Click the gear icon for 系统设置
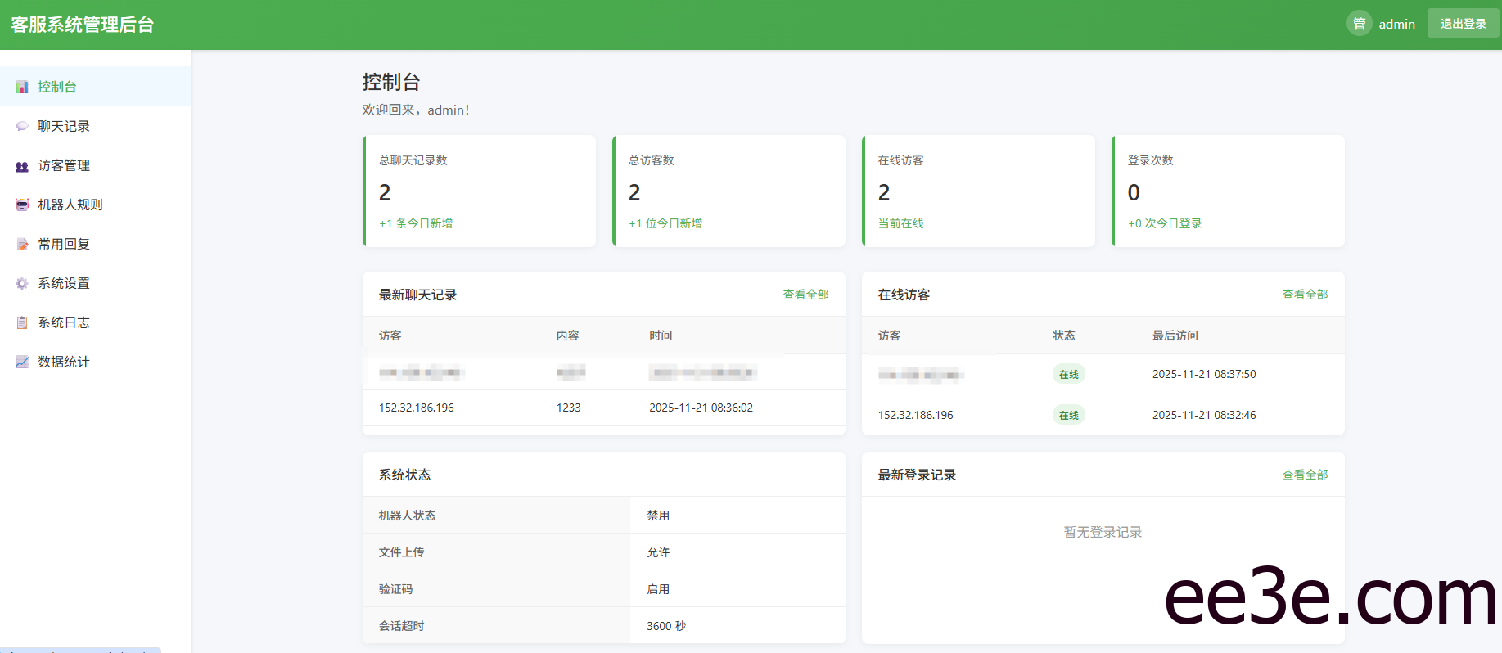The image size is (1502, 653). point(22,283)
